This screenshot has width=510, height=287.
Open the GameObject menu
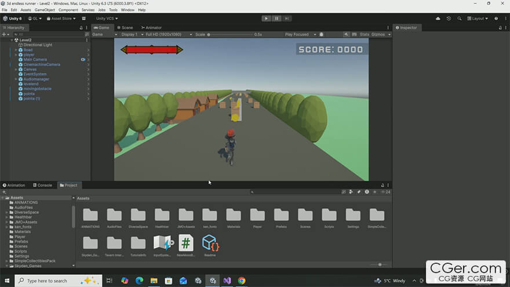pyautogui.click(x=45, y=10)
